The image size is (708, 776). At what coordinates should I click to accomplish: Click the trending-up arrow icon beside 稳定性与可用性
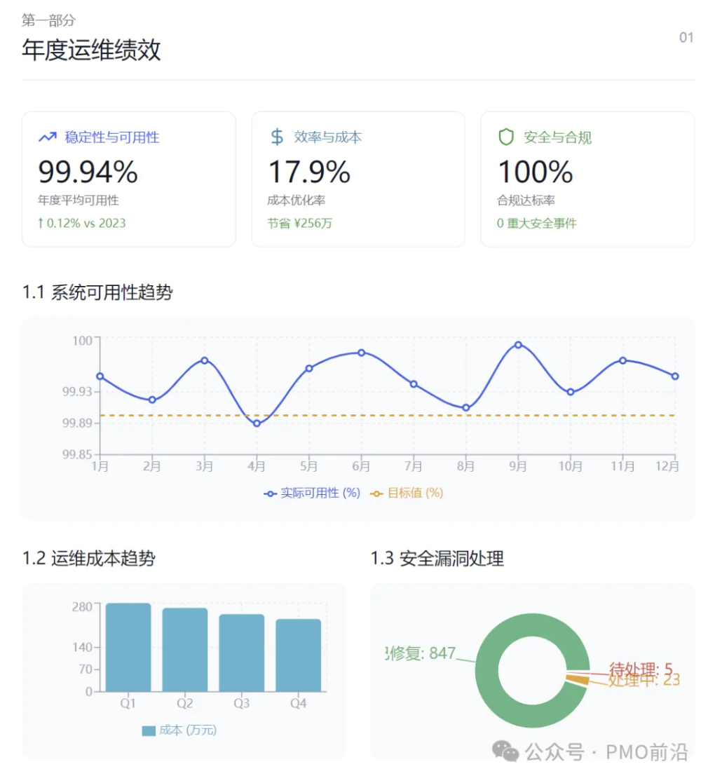[47, 137]
